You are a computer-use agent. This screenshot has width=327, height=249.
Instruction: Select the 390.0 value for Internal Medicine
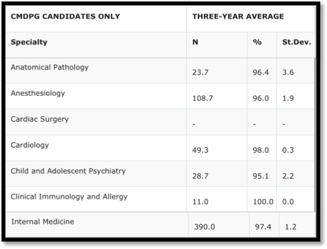tap(205, 227)
